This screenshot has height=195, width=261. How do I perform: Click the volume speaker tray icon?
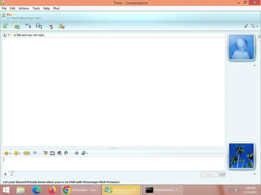tap(237, 190)
